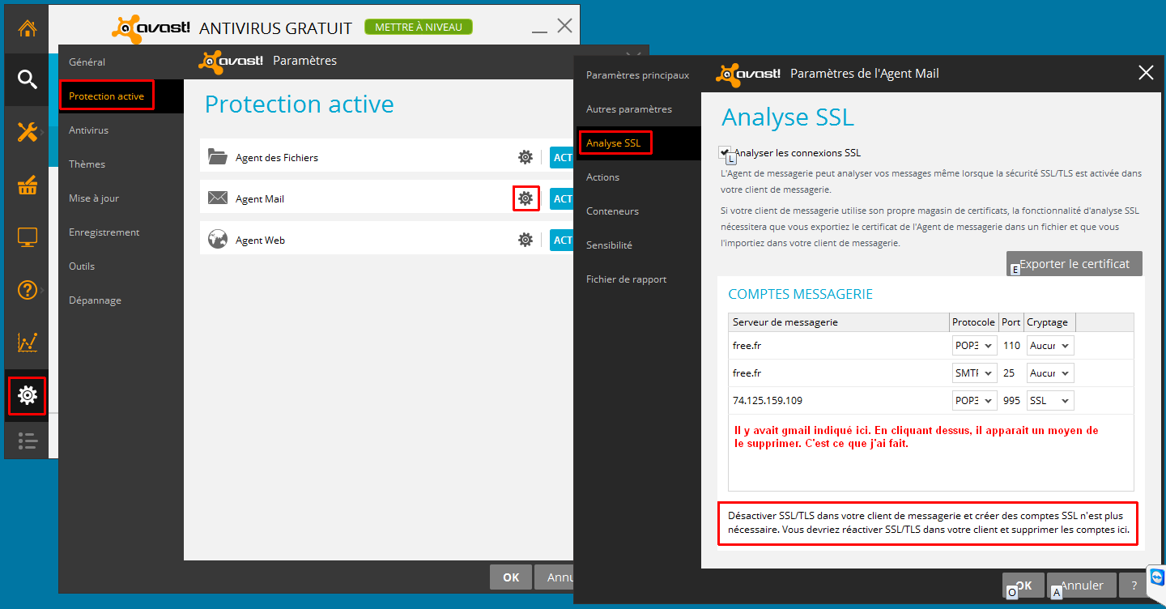The height and width of the screenshot is (609, 1166).
Task: Toggle the Agent Mail ACT switch
Action: coord(561,198)
